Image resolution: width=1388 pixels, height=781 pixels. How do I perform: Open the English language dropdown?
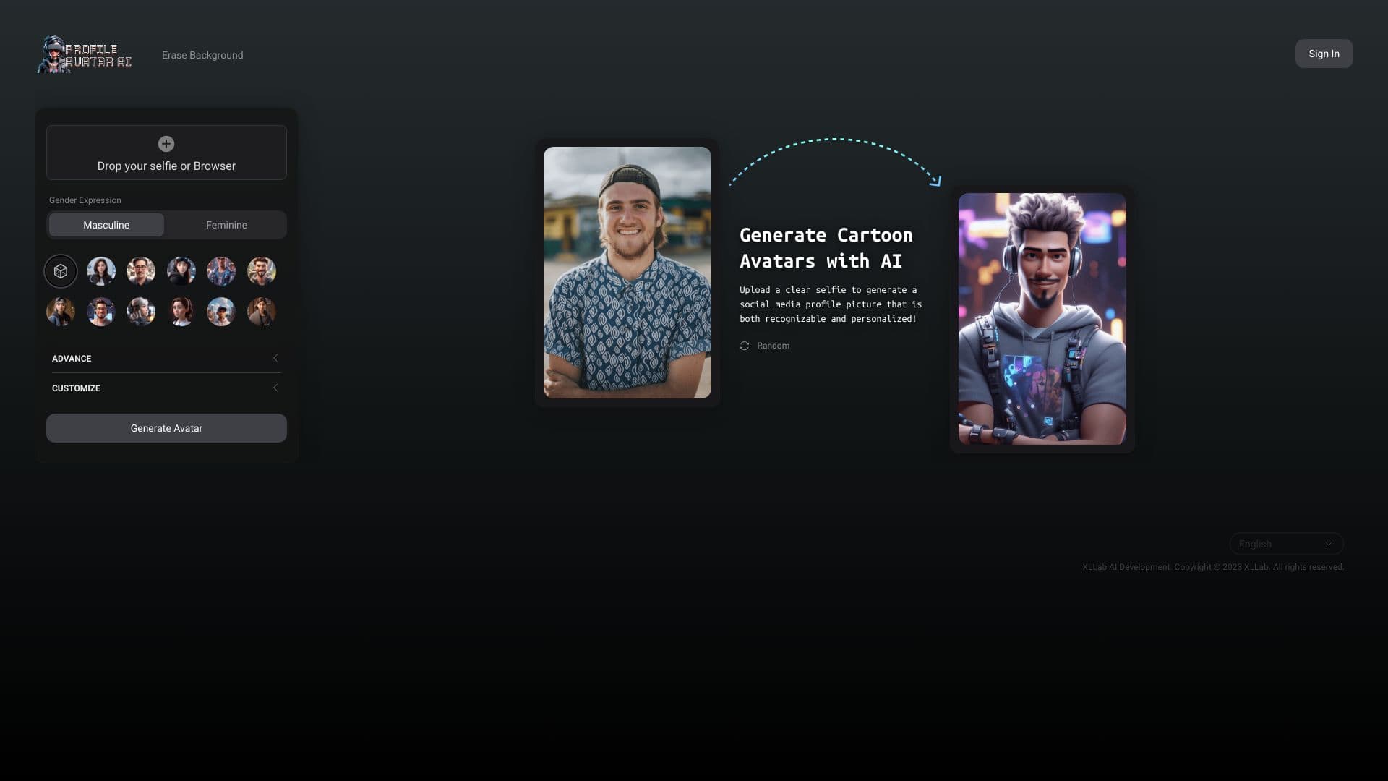1285,543
